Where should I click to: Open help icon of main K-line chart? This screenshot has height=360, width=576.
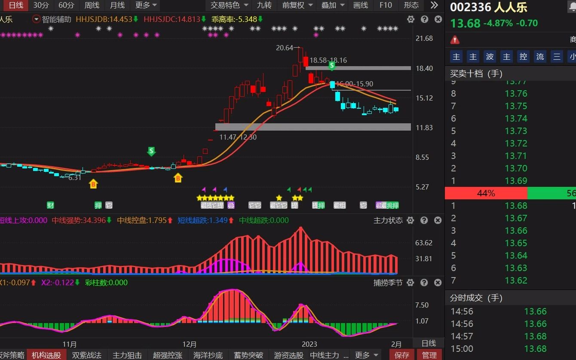[x=424, y=19]
